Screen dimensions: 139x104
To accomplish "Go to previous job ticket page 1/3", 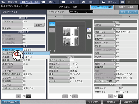I will tap(18, 96).
